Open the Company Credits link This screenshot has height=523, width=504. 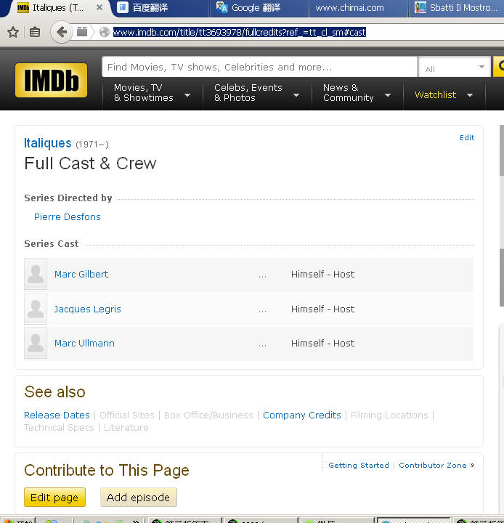point(302,415)
